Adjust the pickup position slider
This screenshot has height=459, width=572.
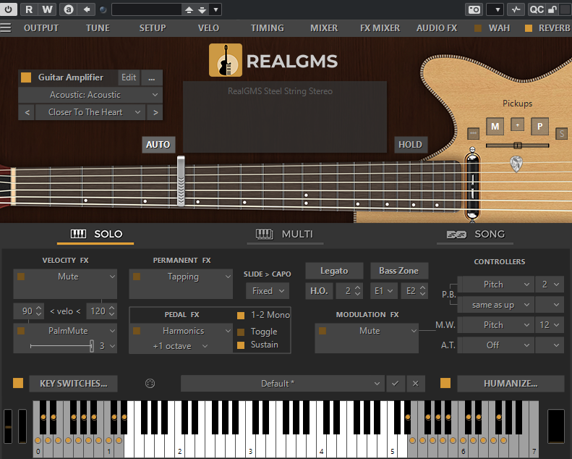tap(517, 146)
